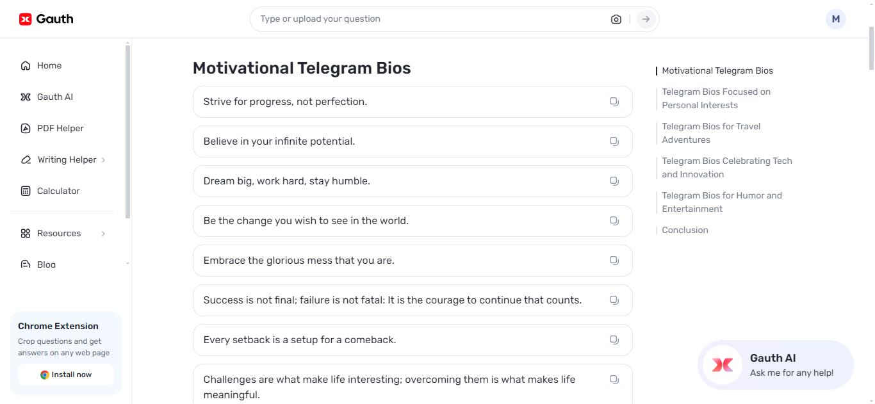
Task: Open the Gauth AI help chat bubble
Action: [x=774, y=364]
